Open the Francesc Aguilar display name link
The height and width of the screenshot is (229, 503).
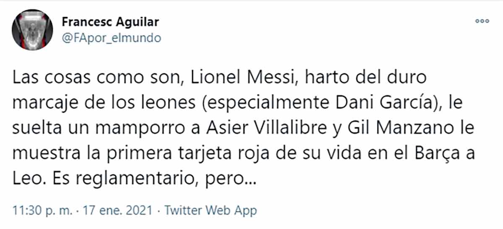[110, 22]
